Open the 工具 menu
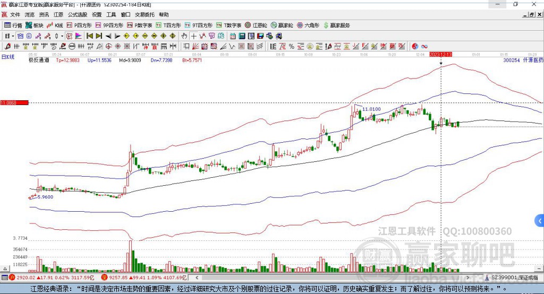 tap(111, 14)
